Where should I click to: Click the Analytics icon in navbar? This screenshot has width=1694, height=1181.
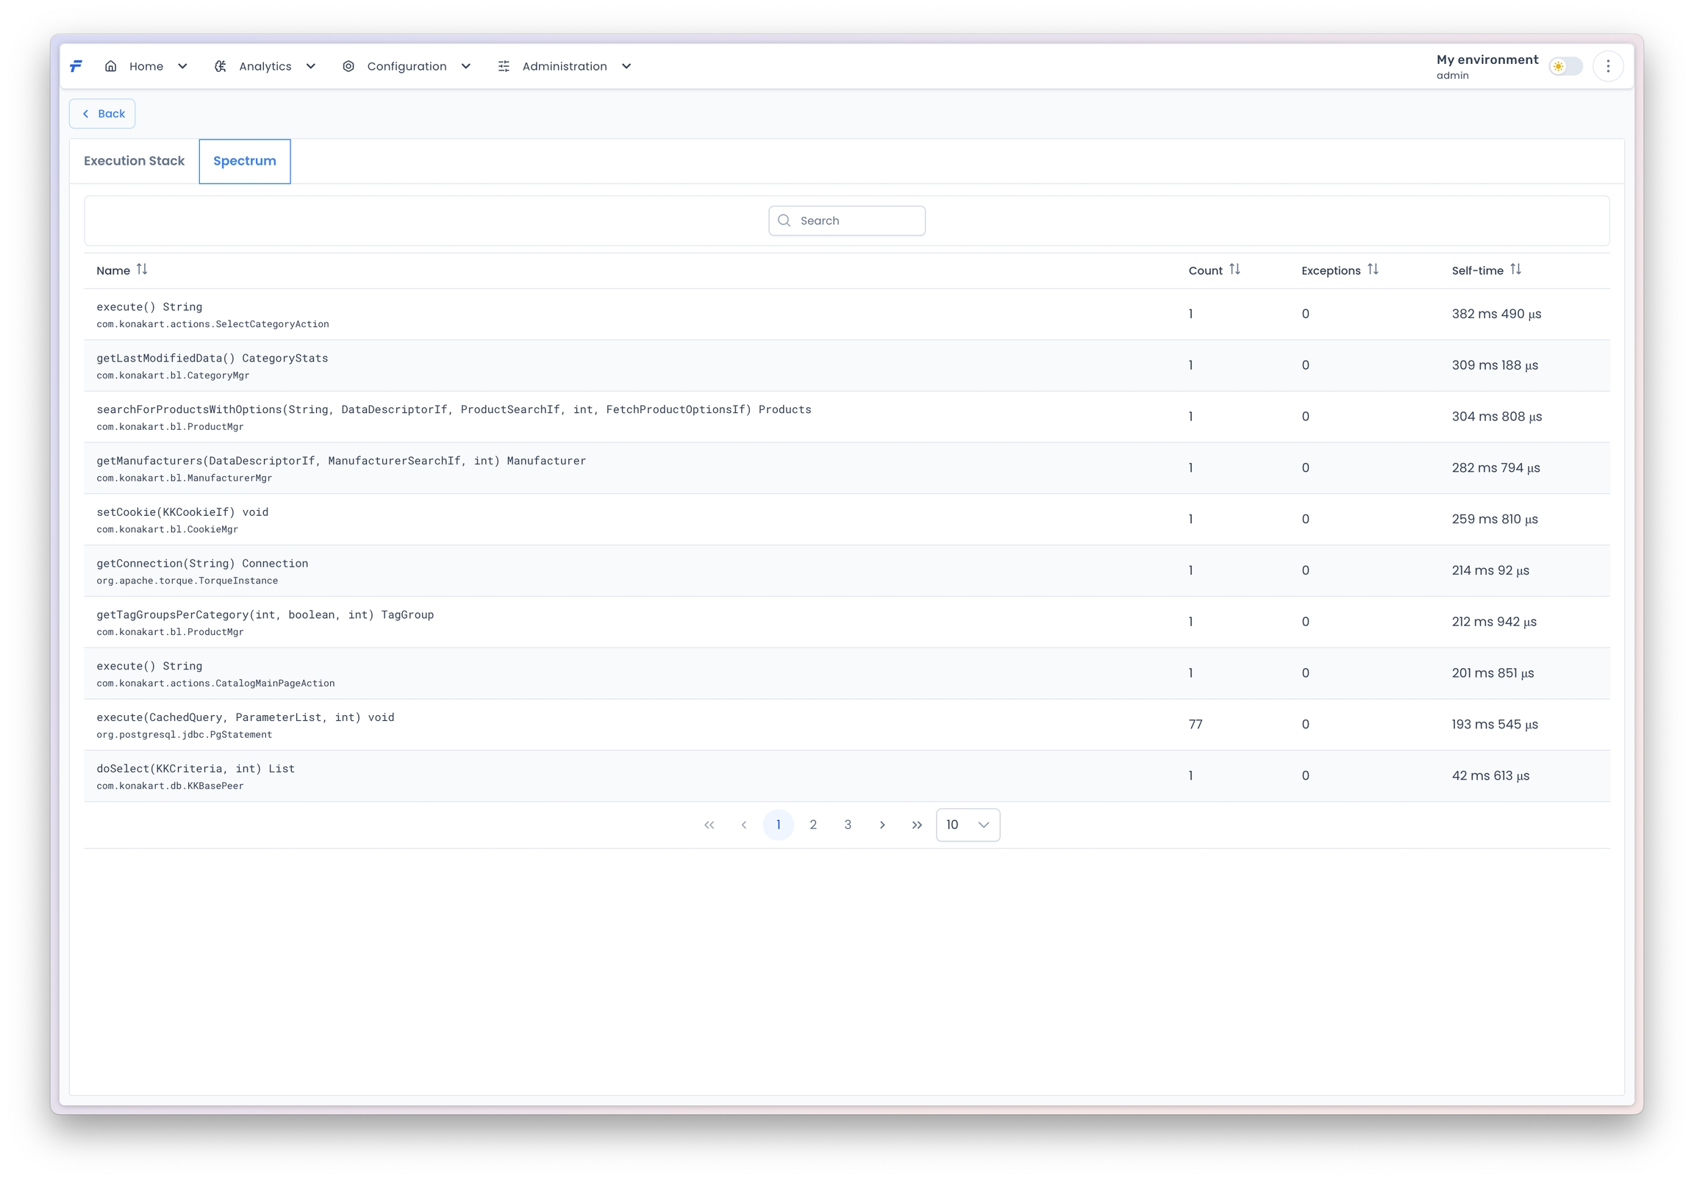click(x=220, y=66)
